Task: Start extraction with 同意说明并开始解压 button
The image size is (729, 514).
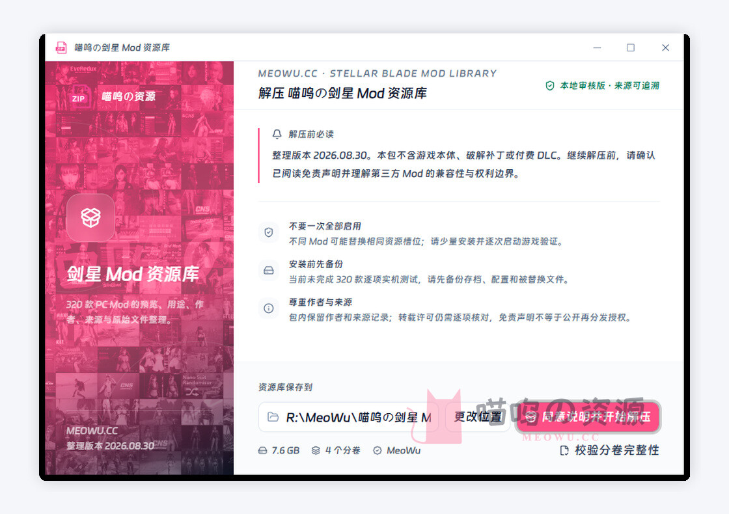Action: [x=588, y=417]
